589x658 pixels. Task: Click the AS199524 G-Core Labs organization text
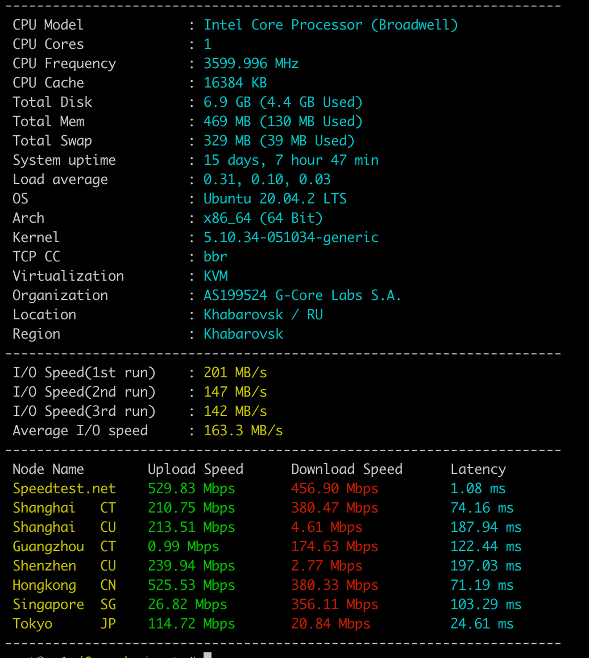point(302,295)
